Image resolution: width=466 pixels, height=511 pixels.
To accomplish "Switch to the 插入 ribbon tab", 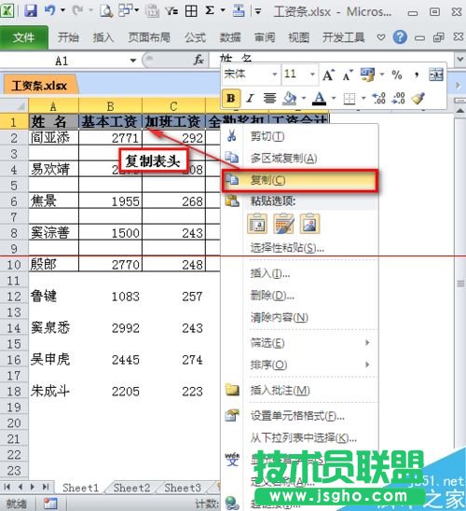I will (103, 37).
